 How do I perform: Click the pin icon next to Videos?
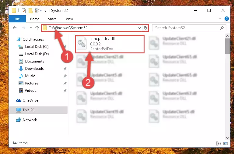[x=65, y=91]
